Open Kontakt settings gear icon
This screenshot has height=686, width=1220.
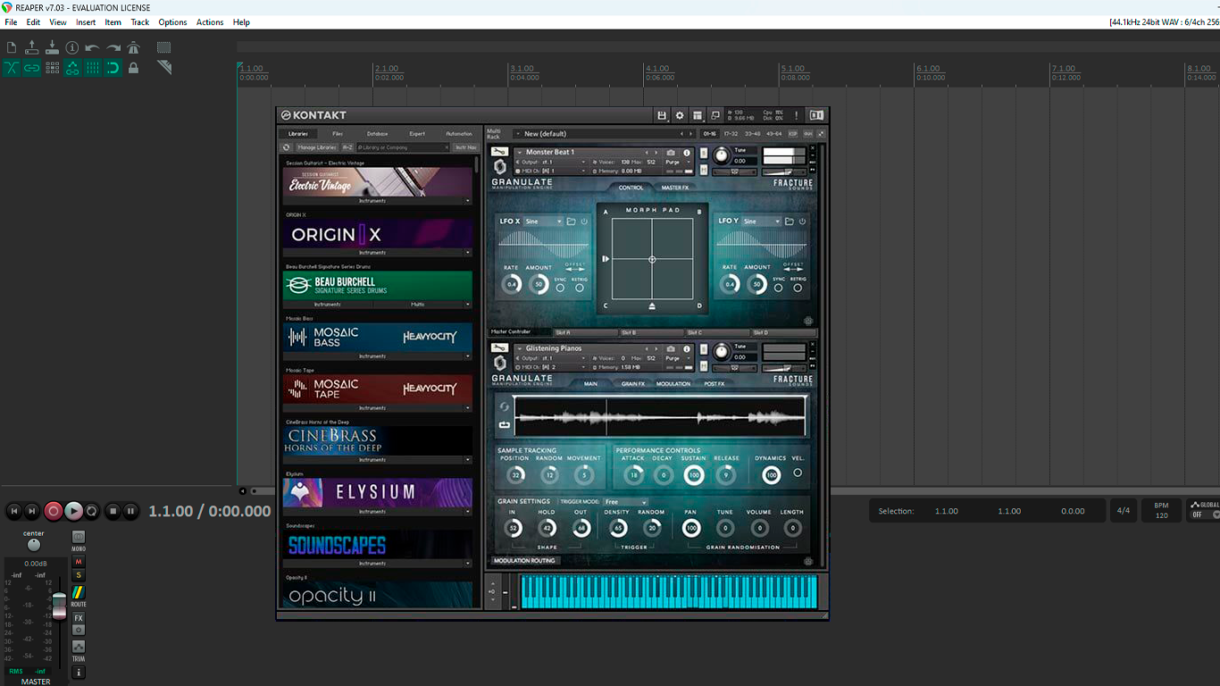(680, 115)
